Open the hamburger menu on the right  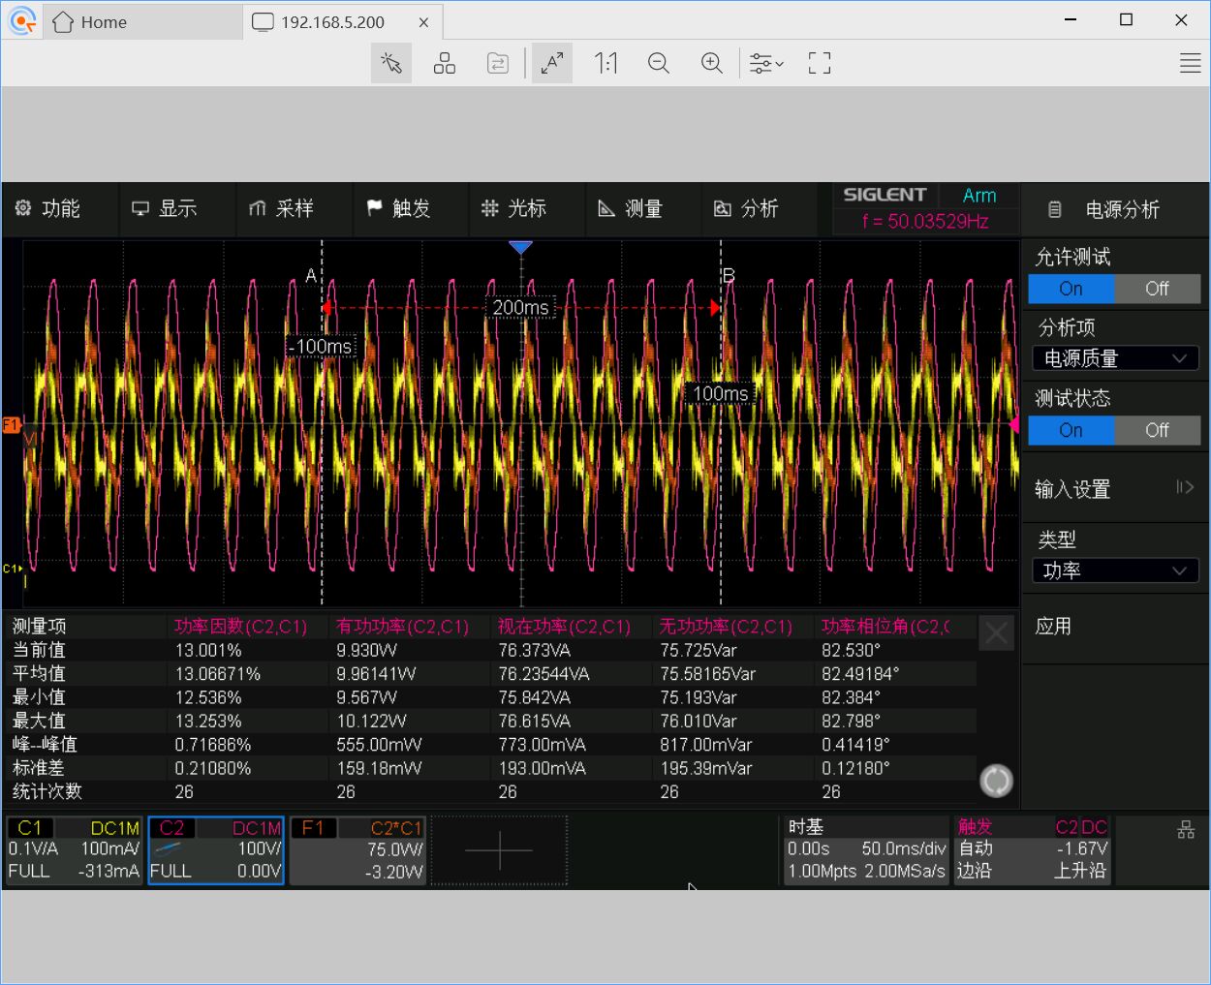(1191, 64)
